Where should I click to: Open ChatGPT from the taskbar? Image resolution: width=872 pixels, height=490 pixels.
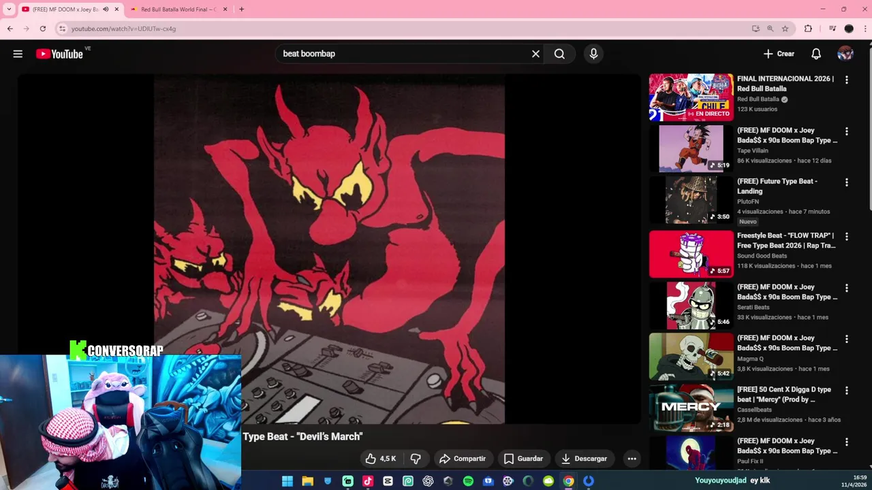click(x=428, y=481)
